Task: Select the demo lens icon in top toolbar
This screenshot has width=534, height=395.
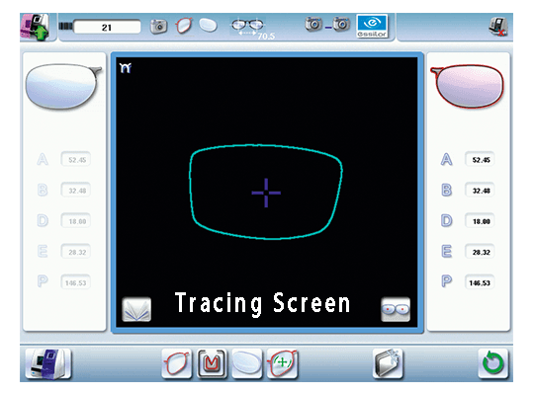Action: 208,25
